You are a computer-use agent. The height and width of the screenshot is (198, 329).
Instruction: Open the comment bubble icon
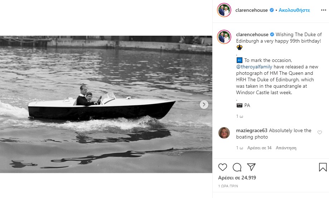pyautogui.click(x=237, y=167)
